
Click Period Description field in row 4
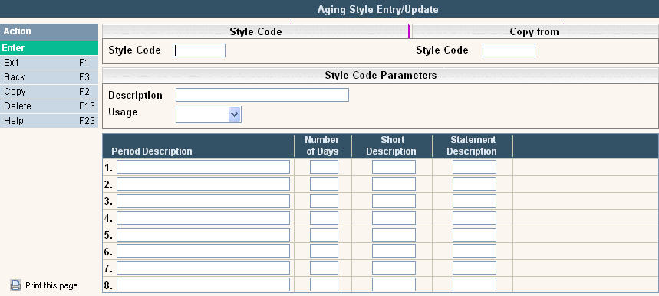[203, 218]
